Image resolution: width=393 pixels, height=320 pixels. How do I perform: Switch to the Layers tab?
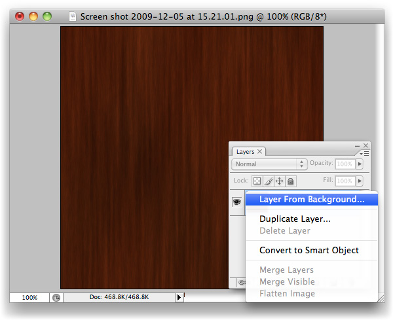245,151
